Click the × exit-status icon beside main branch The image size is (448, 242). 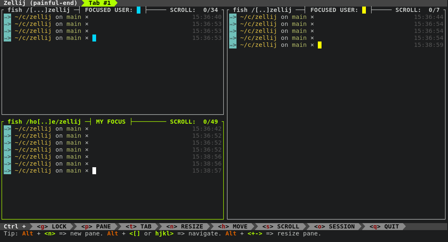click(87, 171)
